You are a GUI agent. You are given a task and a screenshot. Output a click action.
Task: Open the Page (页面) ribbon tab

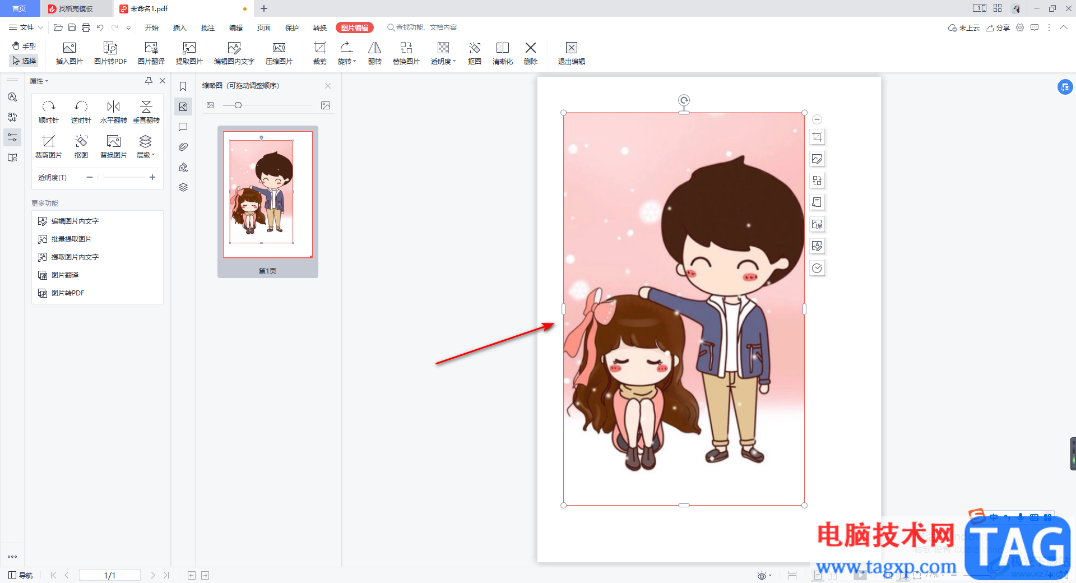[x=264, y=27]
